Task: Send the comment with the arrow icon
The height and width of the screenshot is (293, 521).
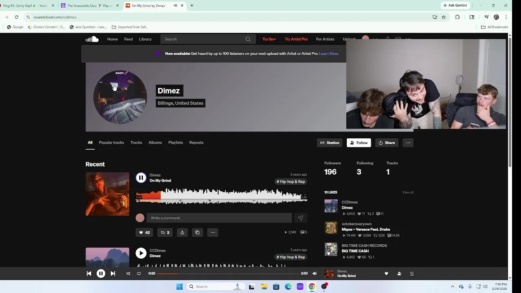Action: [300, 218]
